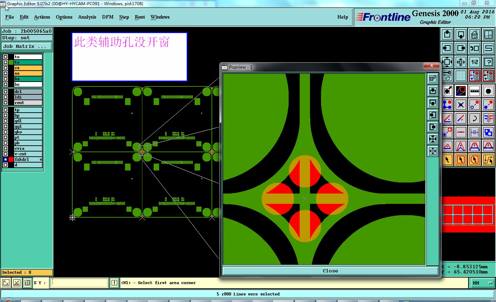The height and width of the screenshot is (302, 496).
Task: Click the Popview pan down icon
Action: (x=433, y=103)
